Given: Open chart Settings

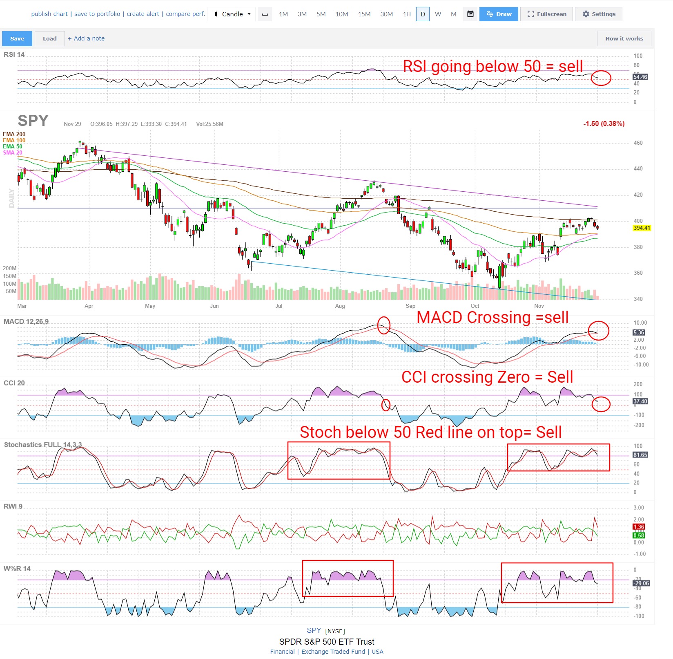Looking at the screenshot, I should point(599,14).
